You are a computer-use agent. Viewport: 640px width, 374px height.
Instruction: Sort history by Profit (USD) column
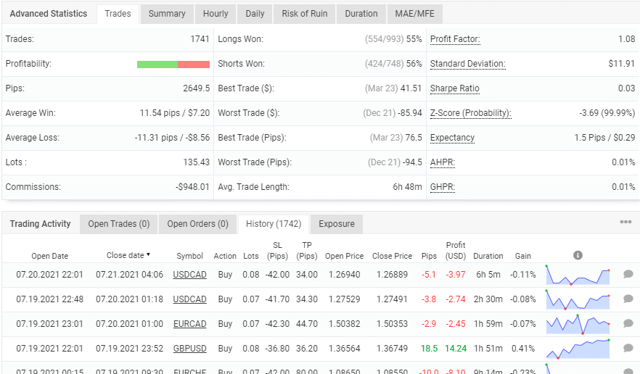tap(456, 251)
